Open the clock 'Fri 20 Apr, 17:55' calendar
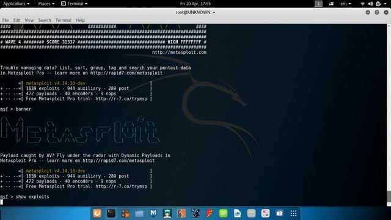This screenshot has width=391, height=220. (195, 4)
